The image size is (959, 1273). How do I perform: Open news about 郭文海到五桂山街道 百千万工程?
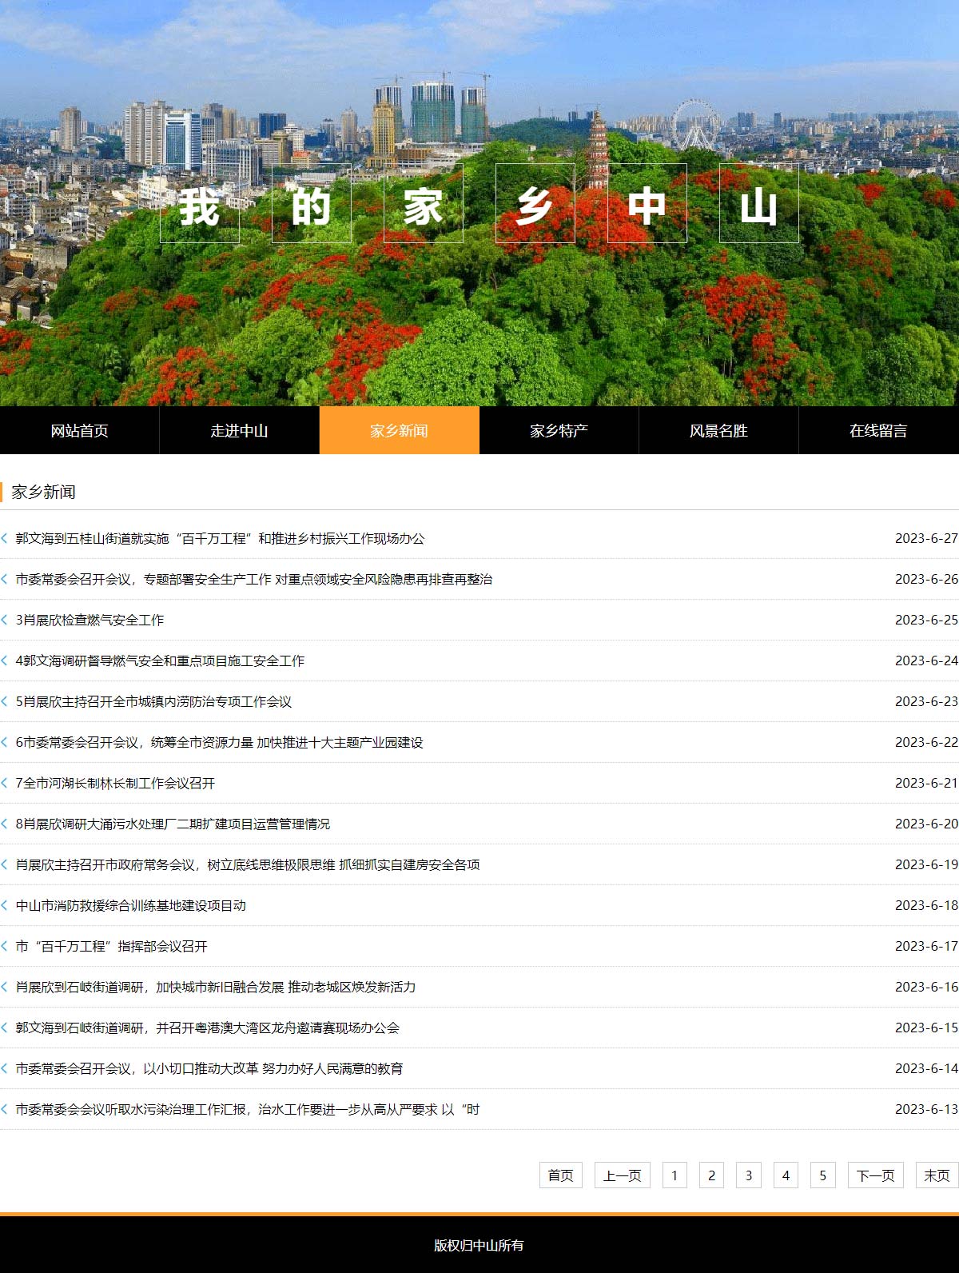coord(221,539)
